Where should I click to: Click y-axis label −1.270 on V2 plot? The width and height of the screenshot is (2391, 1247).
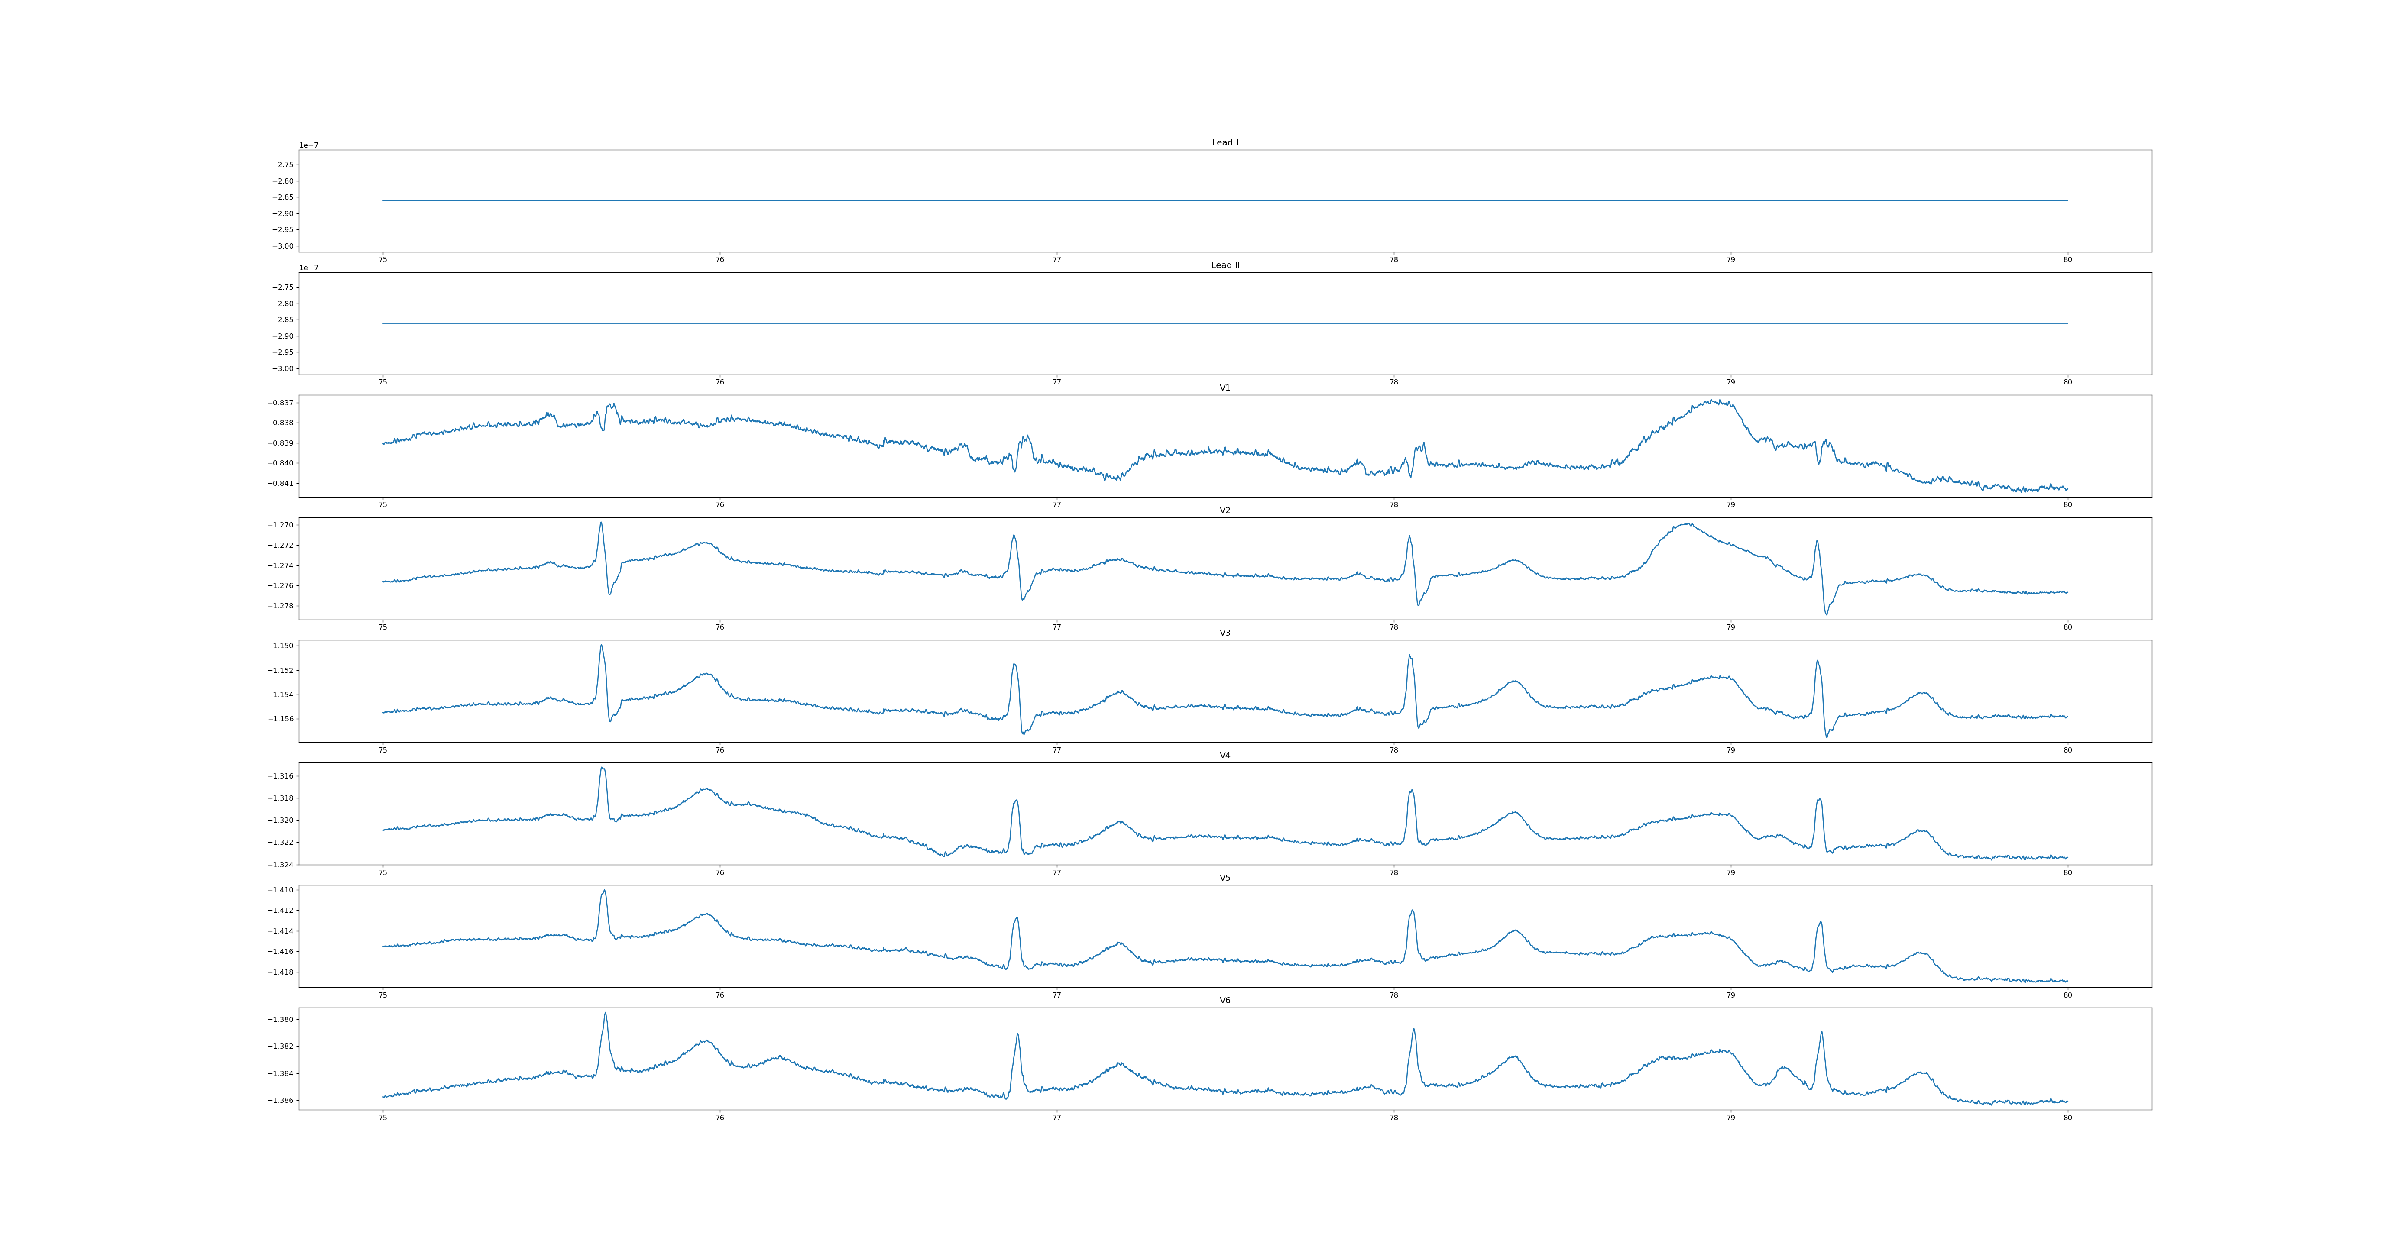click(x=280, y=525)
